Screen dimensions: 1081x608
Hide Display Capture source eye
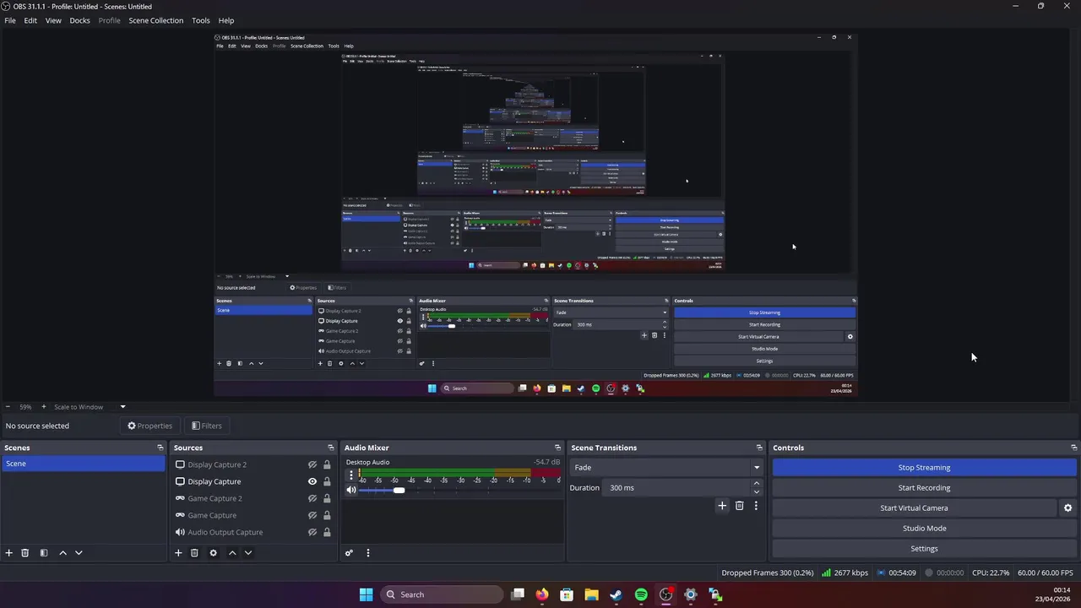(312, 481)
